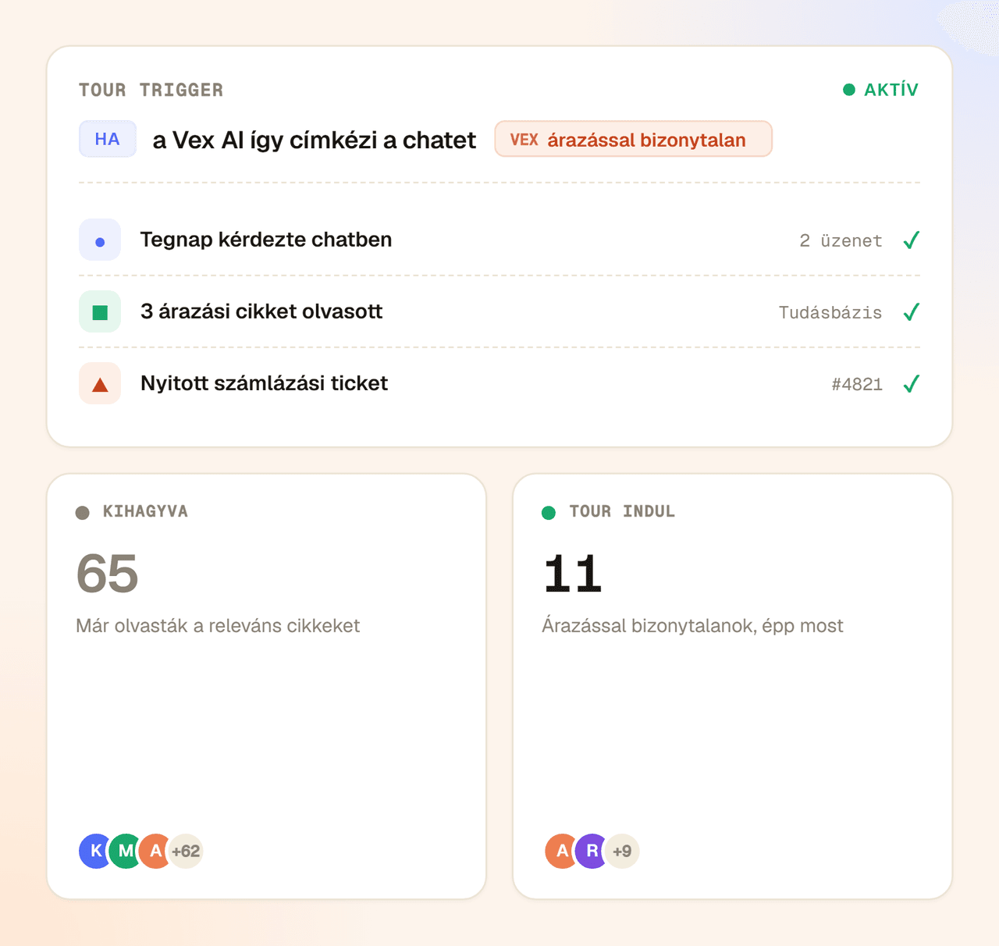Toggle the AKTÍV status indicator
Image resolution: width=999 pixels, height=946 pixels.
point(880,90)
